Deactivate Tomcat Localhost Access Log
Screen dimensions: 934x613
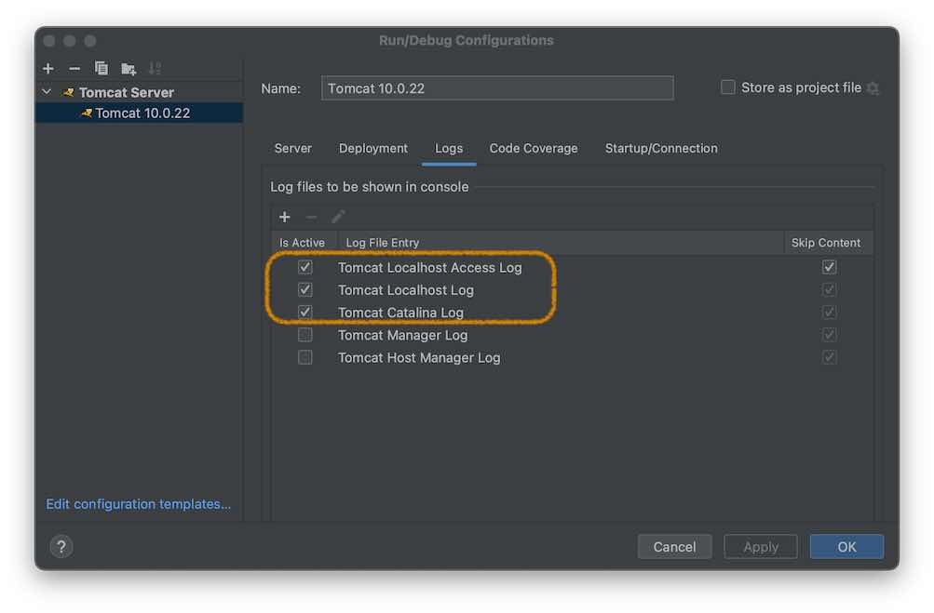305,267
